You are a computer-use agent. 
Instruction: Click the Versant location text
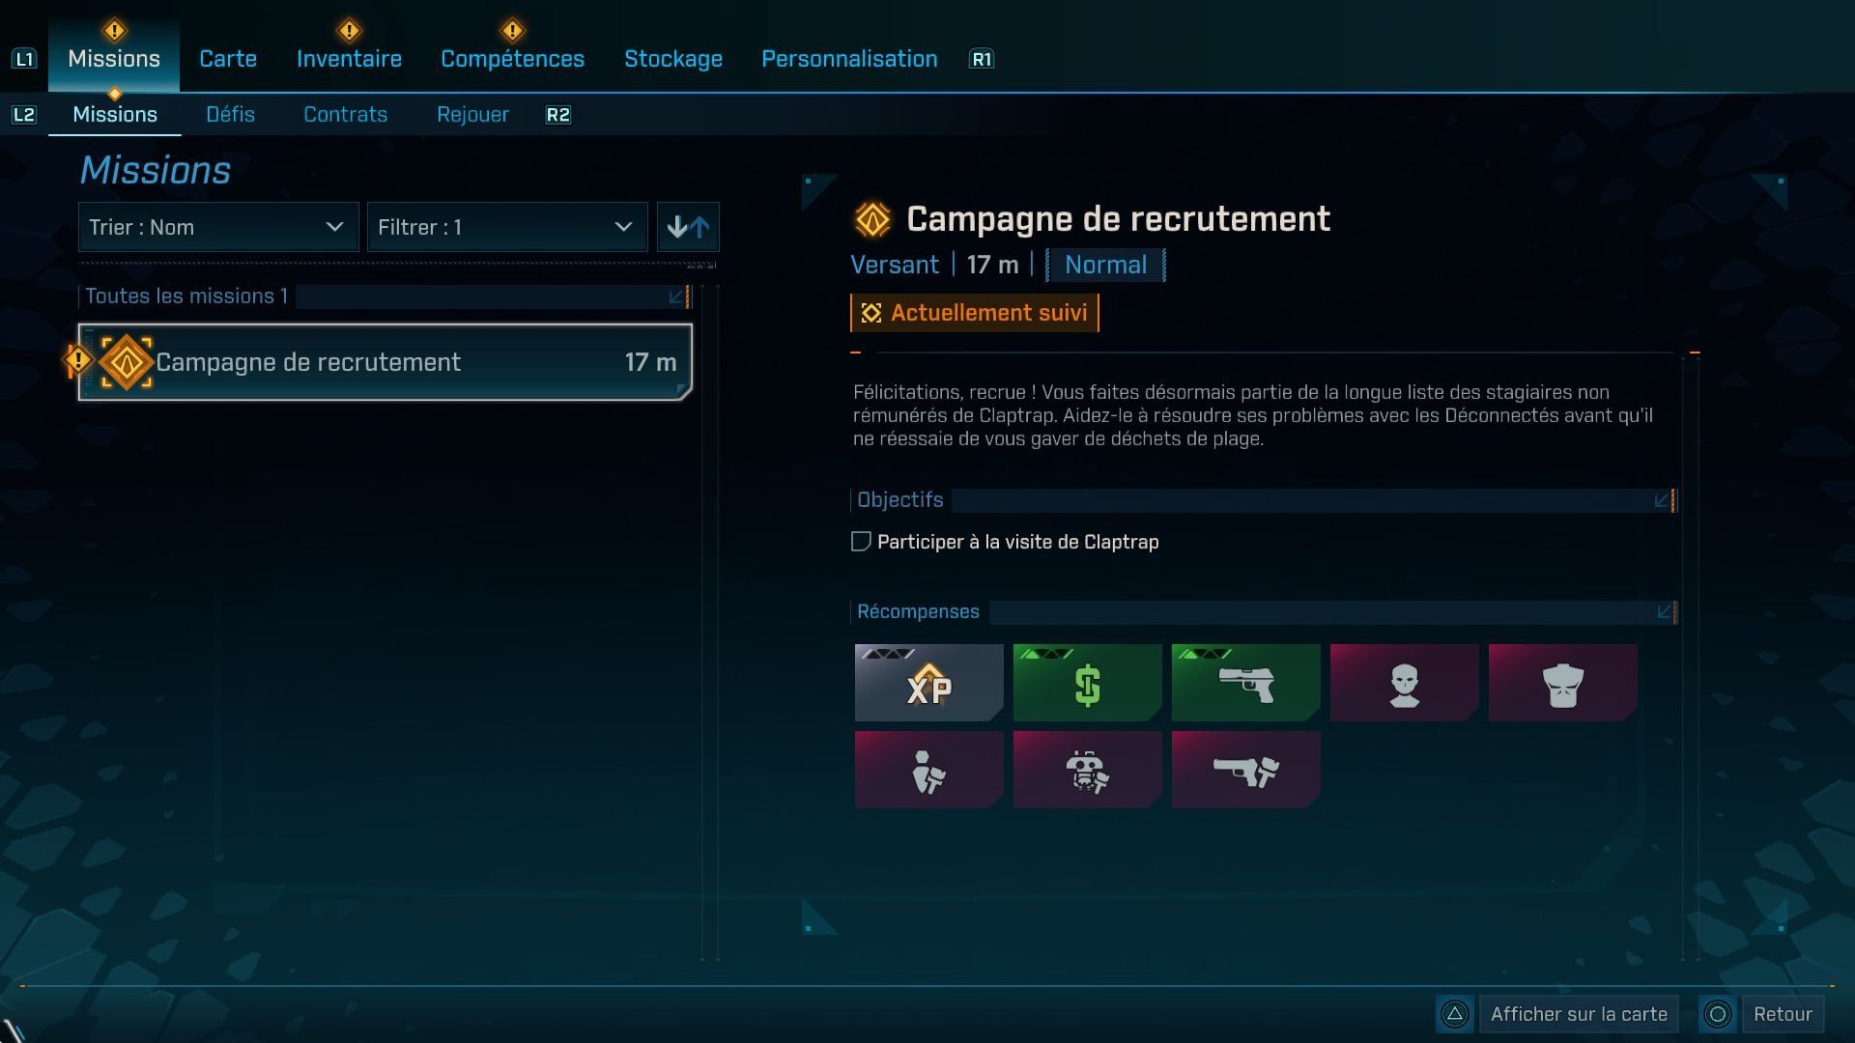[x=894, y=265]
